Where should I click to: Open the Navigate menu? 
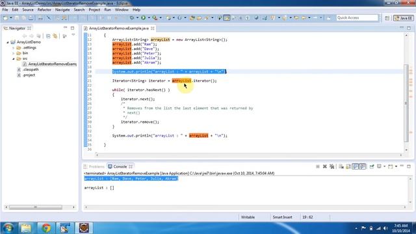coord(62,10)
